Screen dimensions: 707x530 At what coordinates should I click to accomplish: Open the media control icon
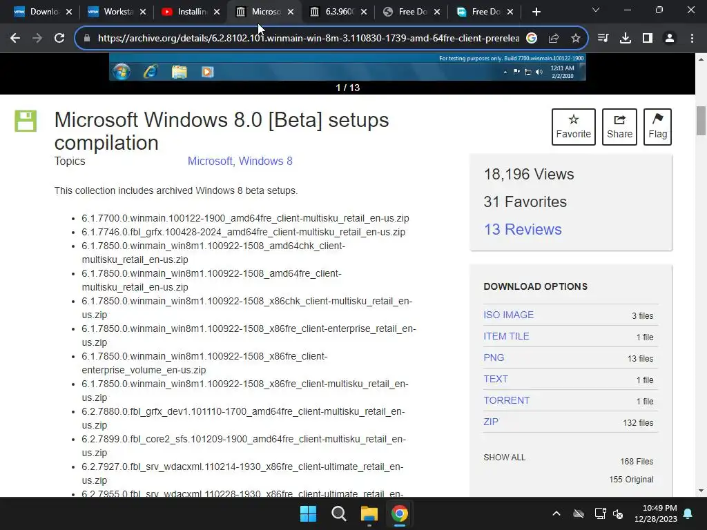pos(603,39)
